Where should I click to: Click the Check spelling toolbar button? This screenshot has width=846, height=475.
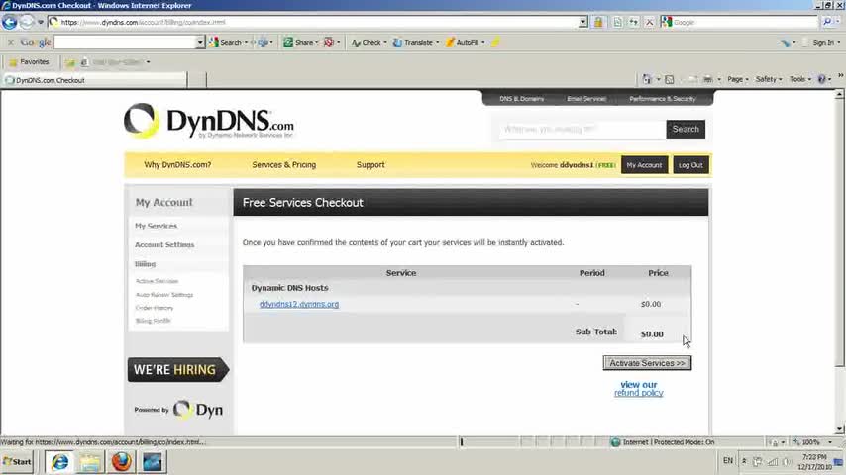367,42
